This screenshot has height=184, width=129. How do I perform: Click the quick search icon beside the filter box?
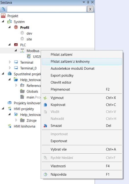pos(3,9)
